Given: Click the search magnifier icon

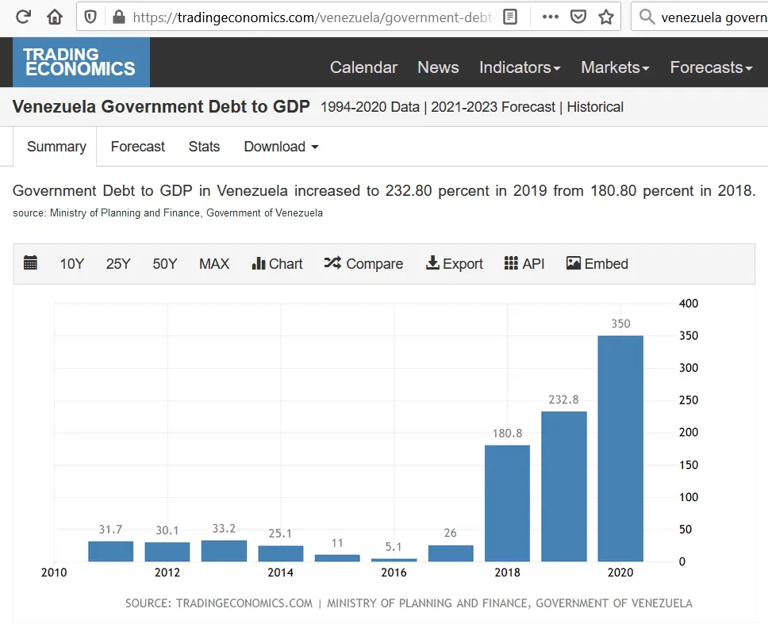Looking at the screenshot, I should tap(647, 17).
